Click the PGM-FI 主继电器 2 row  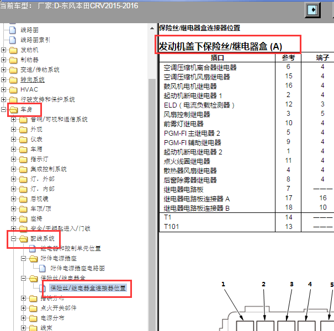pos(246,133)
